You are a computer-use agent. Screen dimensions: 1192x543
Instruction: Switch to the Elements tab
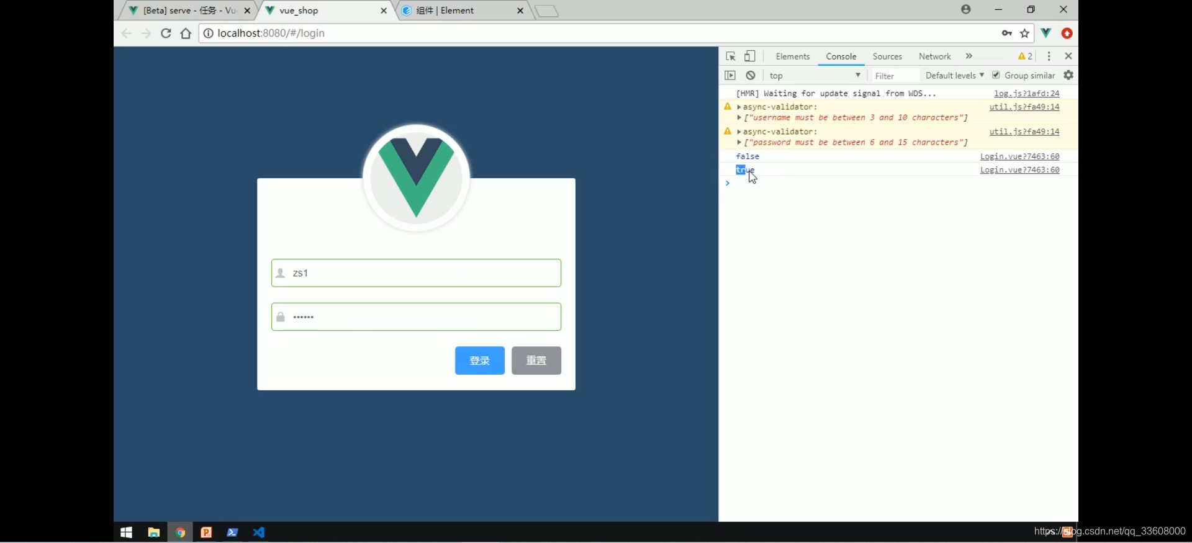pyautogui.click(x=793, y=56)
